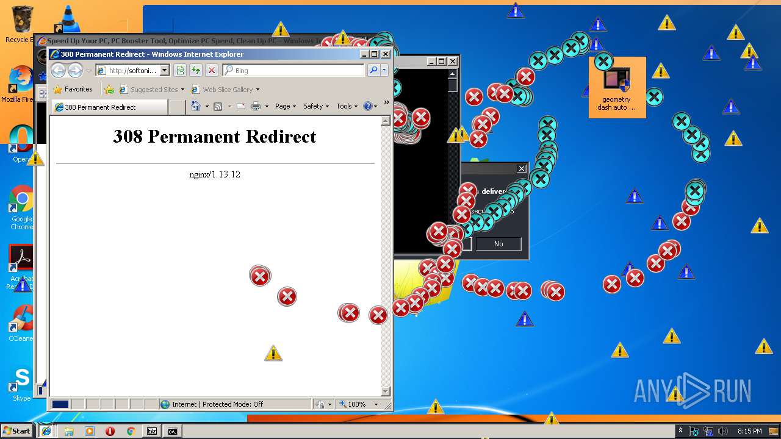Open the Windows Explorer folder taskbar icon
Viewport: 781px width, 439px height.
[x=69, y=431]
